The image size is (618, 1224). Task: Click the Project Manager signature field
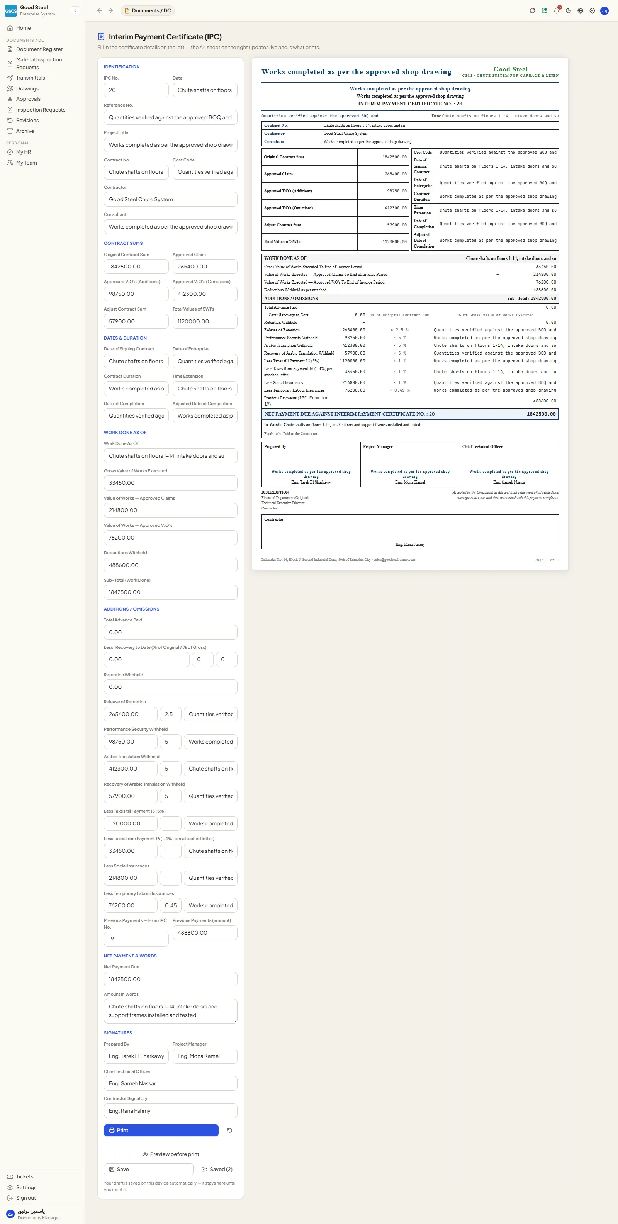pos(205,1056)
